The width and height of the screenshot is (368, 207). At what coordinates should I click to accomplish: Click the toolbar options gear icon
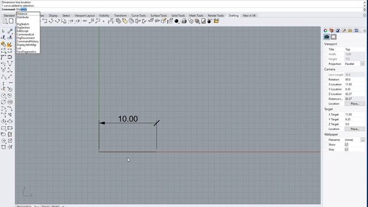point(365,16)
